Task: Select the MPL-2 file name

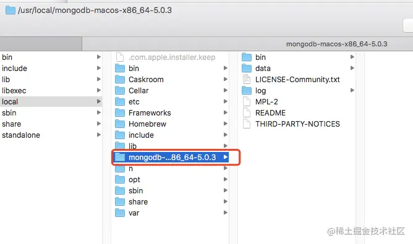Action: point(266,101)
